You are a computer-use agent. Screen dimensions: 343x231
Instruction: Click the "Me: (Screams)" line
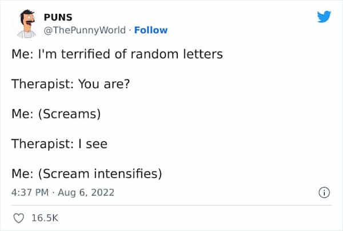coord(56,114)
